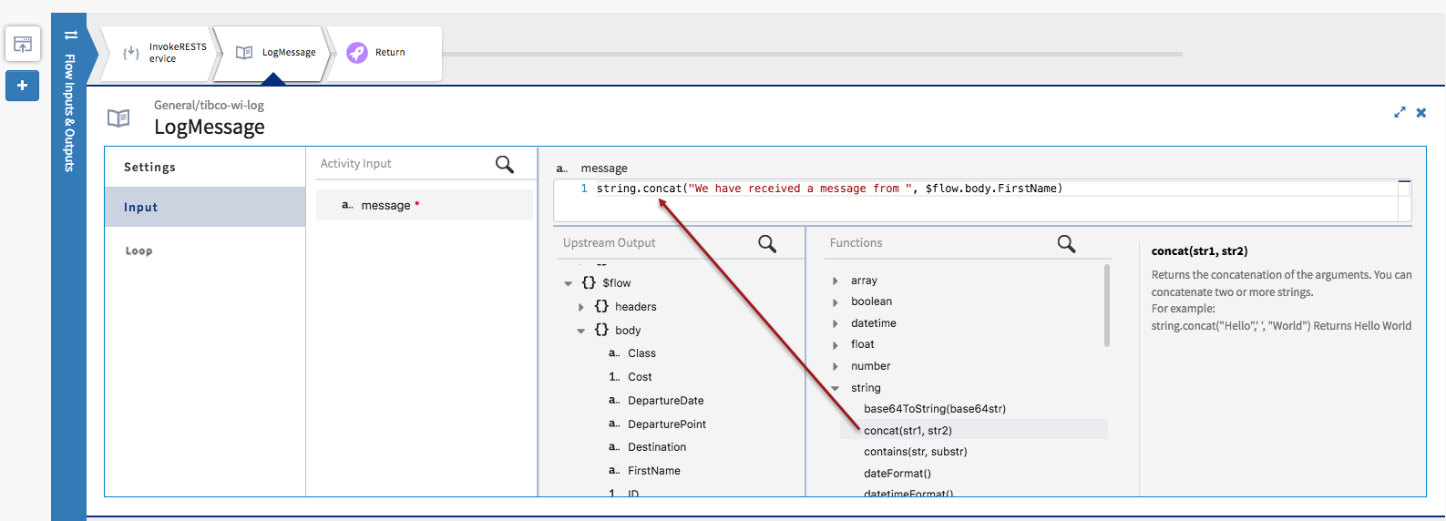Open search for the Functions list
This screenshot has width=1446, height=521.
point(1066,244)
